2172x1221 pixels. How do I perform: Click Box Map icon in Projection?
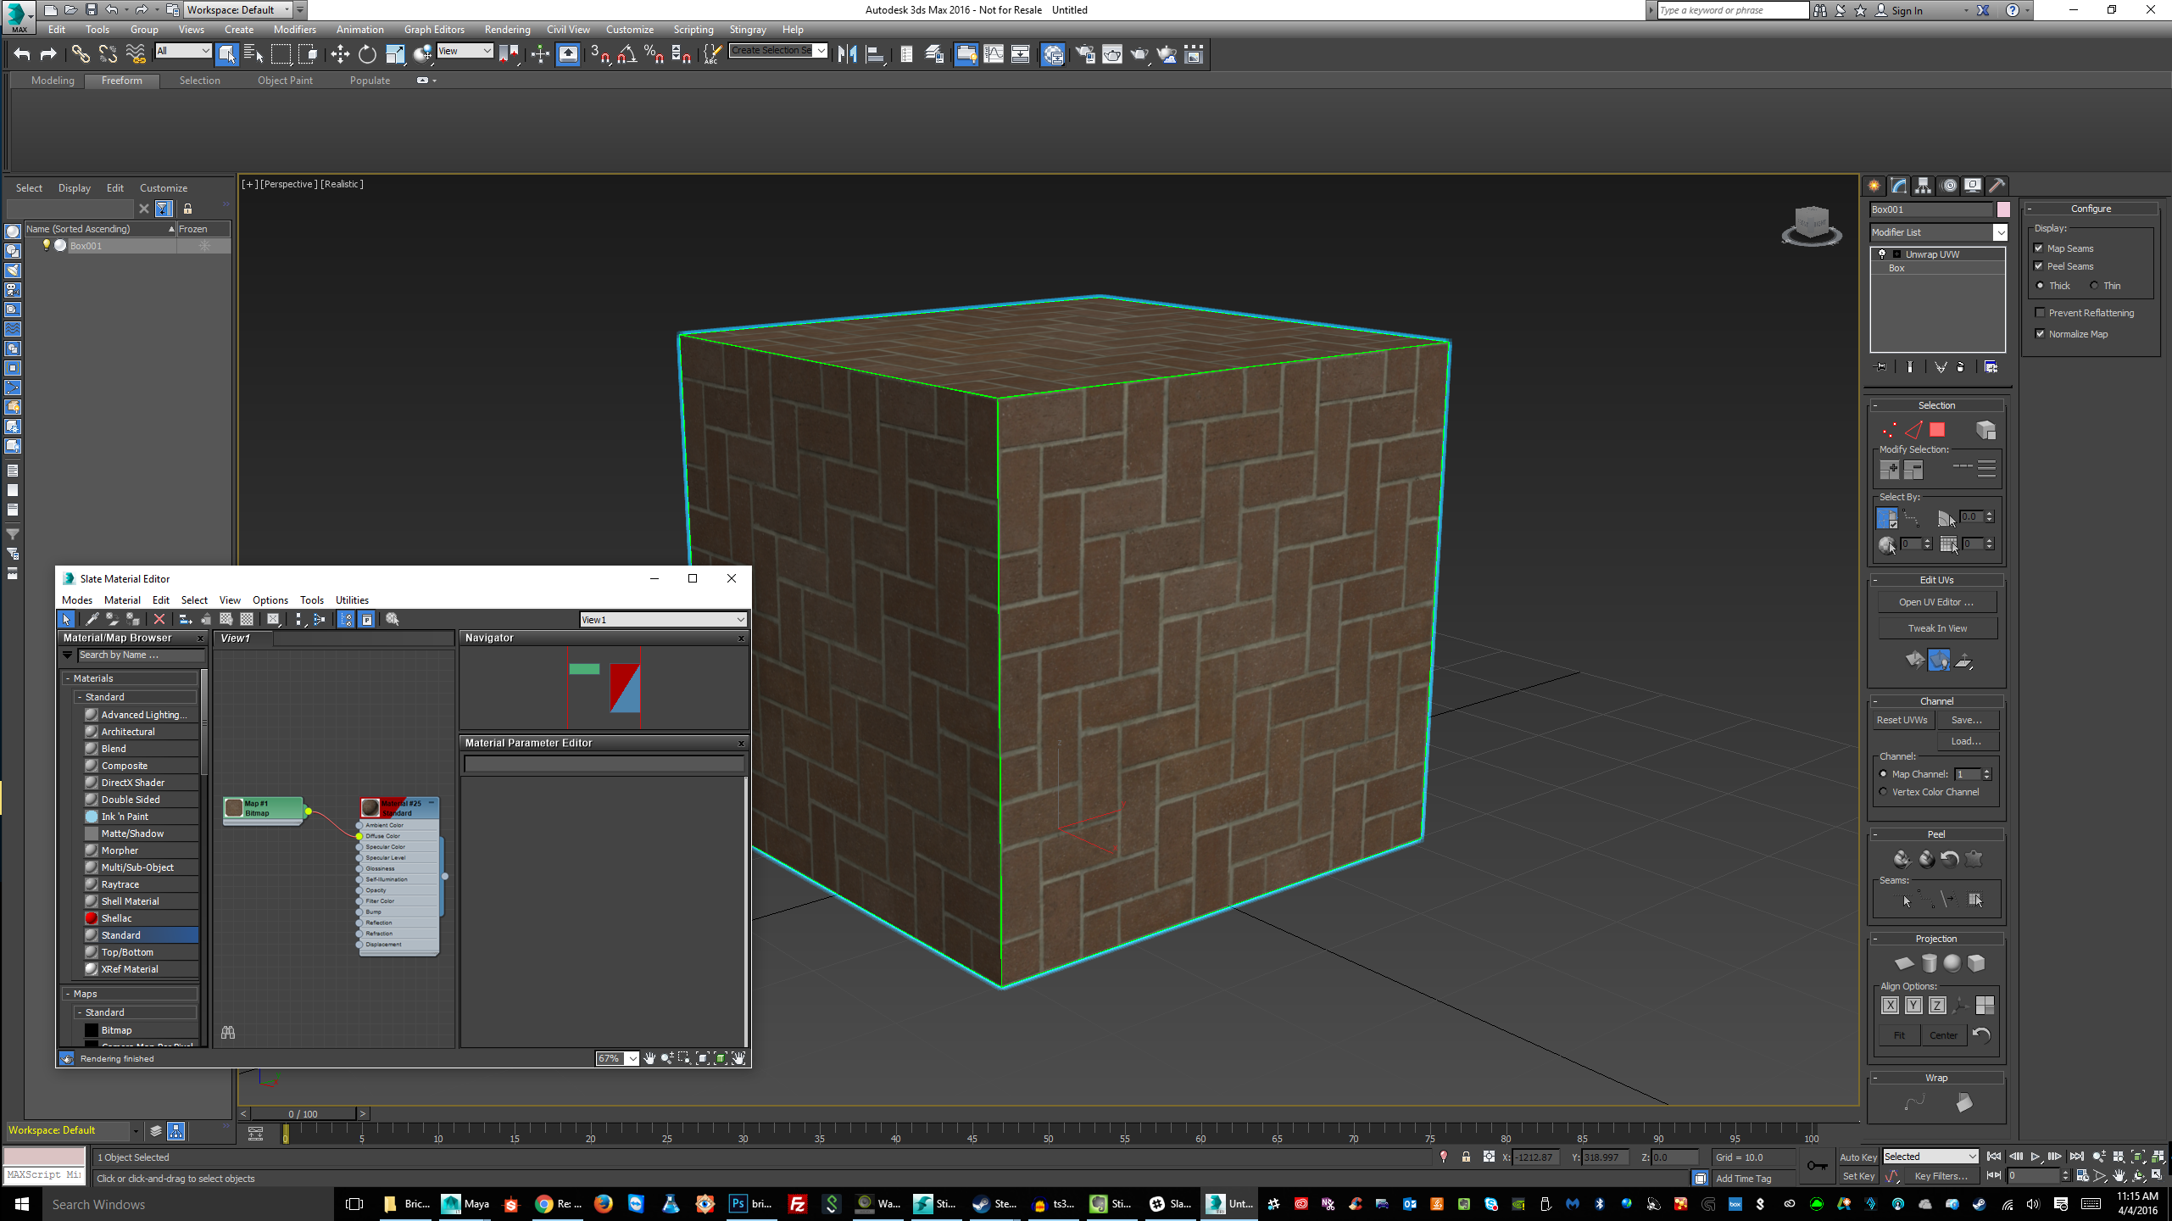(x=1976, y=963)
